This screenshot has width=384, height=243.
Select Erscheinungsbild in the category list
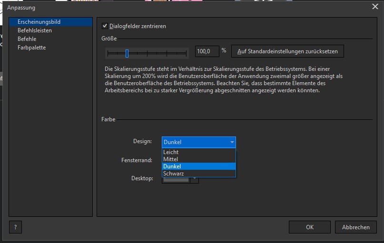point(51,22)
